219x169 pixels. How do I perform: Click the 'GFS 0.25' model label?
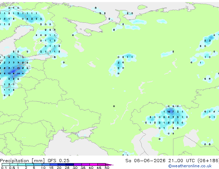[x=58, y=161]
